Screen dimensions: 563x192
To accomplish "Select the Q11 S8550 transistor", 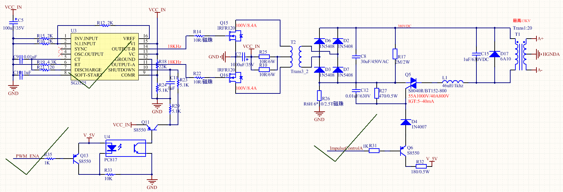I will (x=152, y=128).
